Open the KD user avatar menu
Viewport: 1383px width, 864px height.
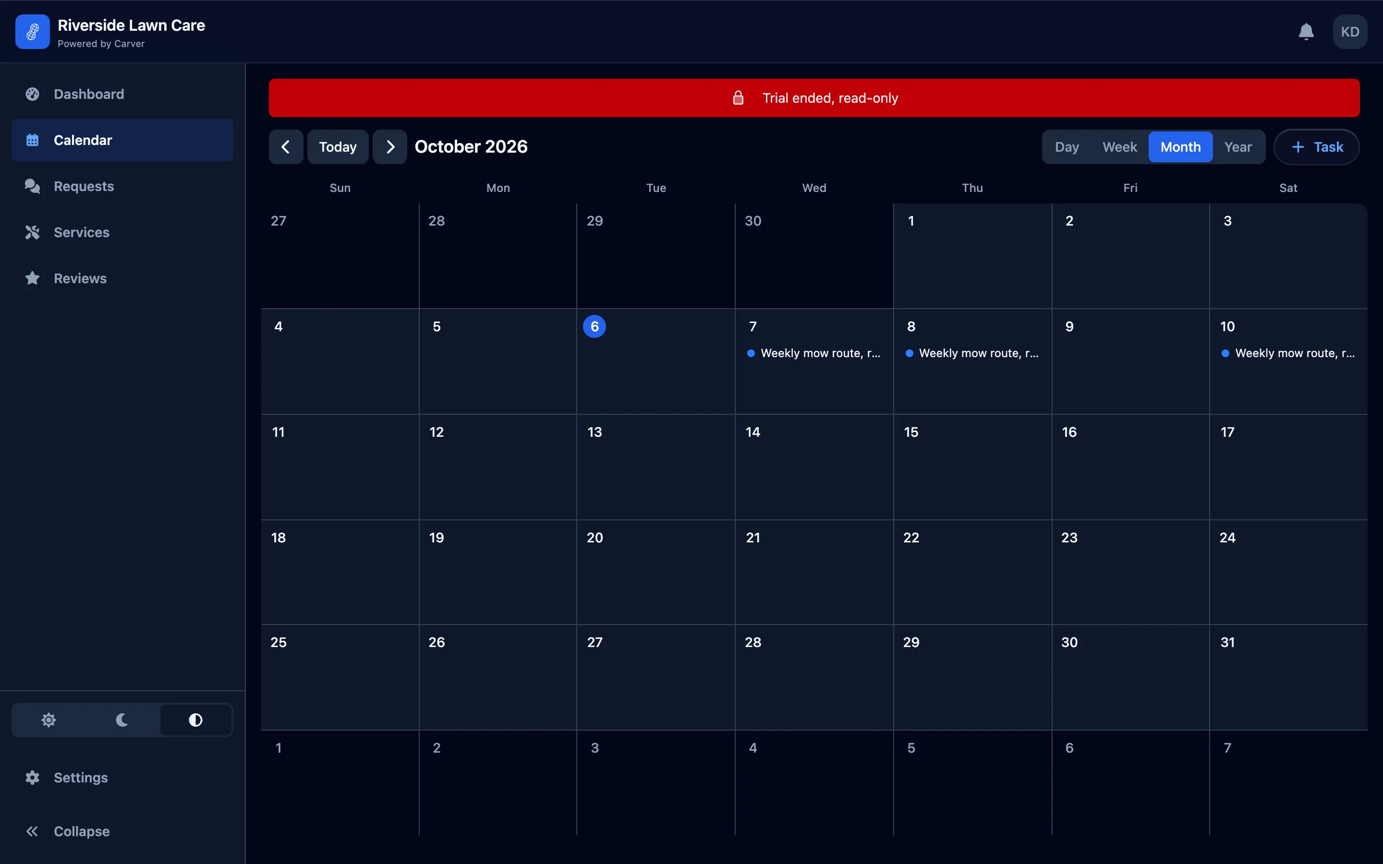click(x=1350, y=32)
